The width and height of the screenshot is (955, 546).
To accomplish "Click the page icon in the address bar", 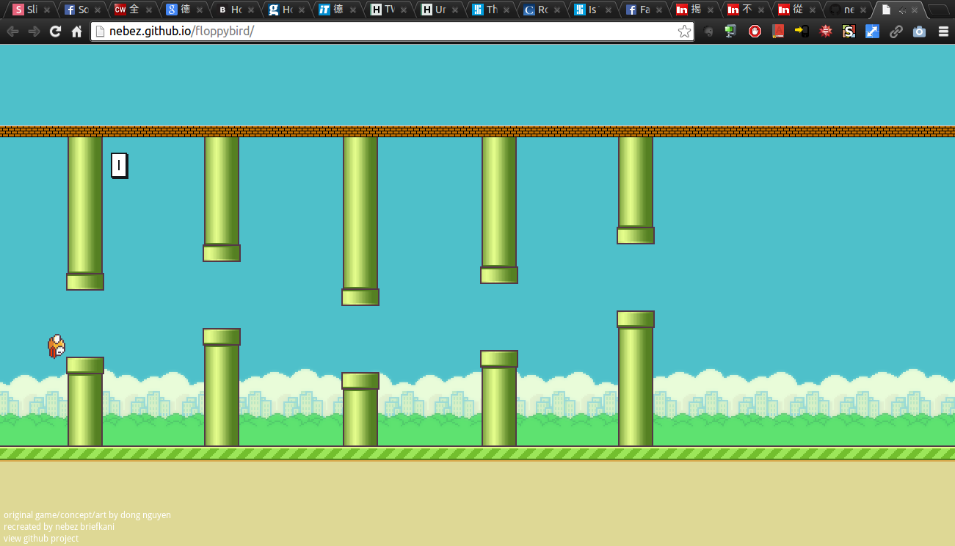I will coord(101,32).
